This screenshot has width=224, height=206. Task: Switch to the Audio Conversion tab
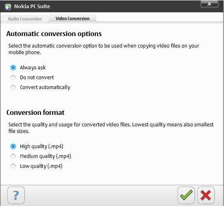click(25, 19)
